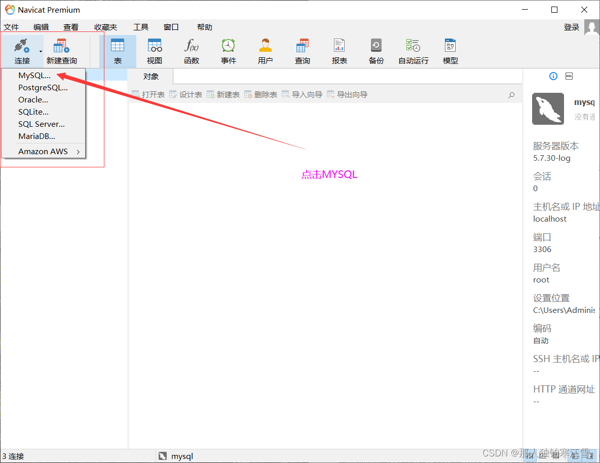
Task: Expand the Amazon AWS submenu
Action: point(43,152)
